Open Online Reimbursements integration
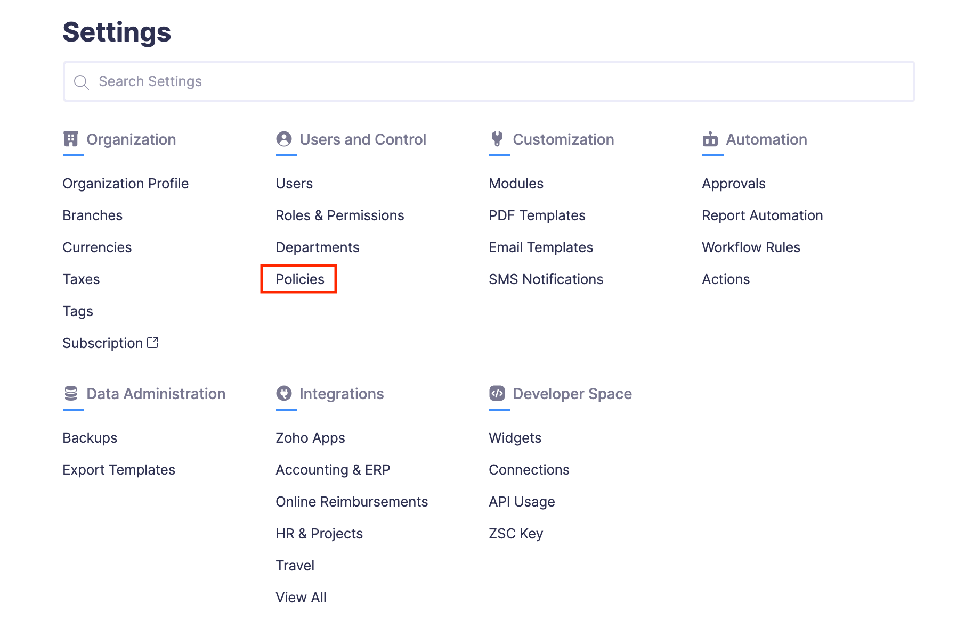The height and width of the screenshot is (630, 973). point(351,502)
